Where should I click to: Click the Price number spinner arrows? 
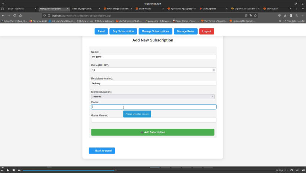point(214,70)
